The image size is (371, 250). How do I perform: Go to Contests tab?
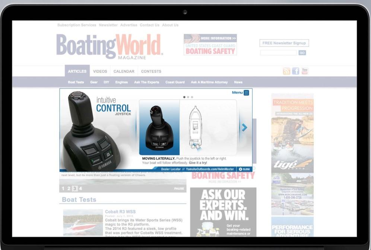(151, 71)
